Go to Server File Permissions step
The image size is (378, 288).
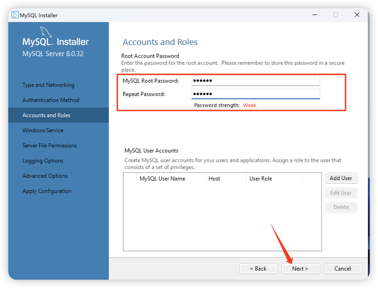49,146
